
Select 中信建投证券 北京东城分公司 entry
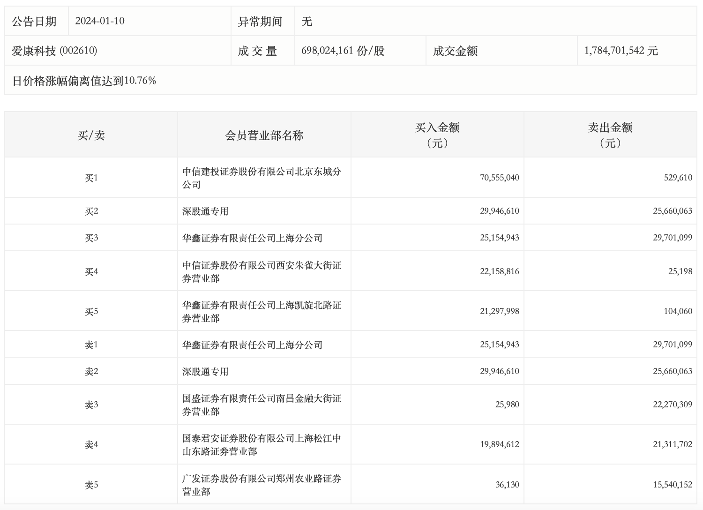262,178
